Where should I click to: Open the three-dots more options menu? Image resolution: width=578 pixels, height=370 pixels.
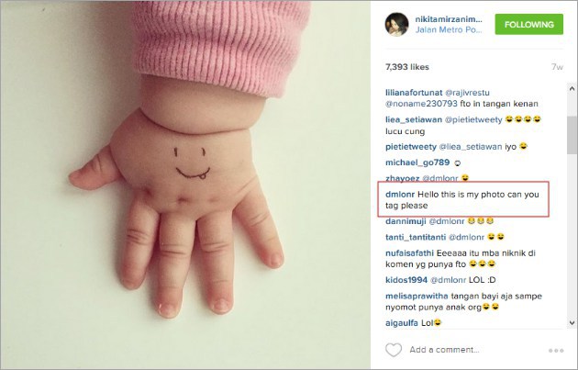[x=556, y=351]
